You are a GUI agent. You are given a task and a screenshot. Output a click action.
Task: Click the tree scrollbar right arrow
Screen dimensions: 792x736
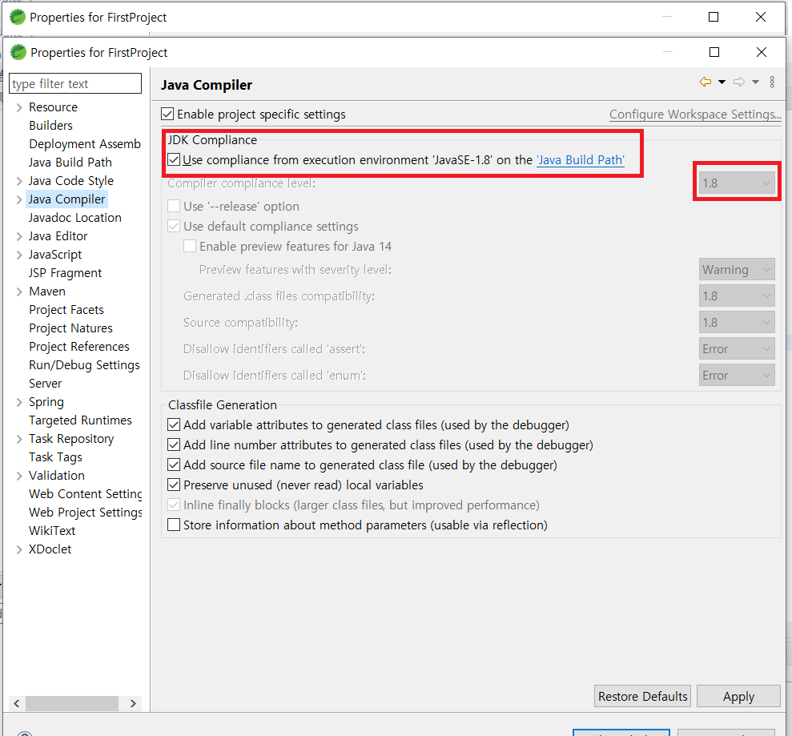point(133,703)
